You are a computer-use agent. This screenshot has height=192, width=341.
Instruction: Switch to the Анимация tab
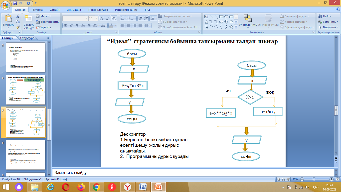click(74, 10)
